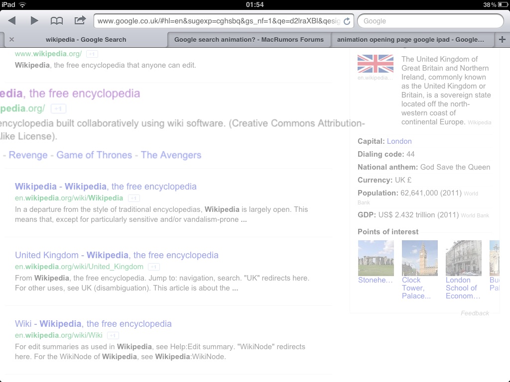Close the wikipedia - Google Search tab
510x382 pixels.
pos(12,40)
